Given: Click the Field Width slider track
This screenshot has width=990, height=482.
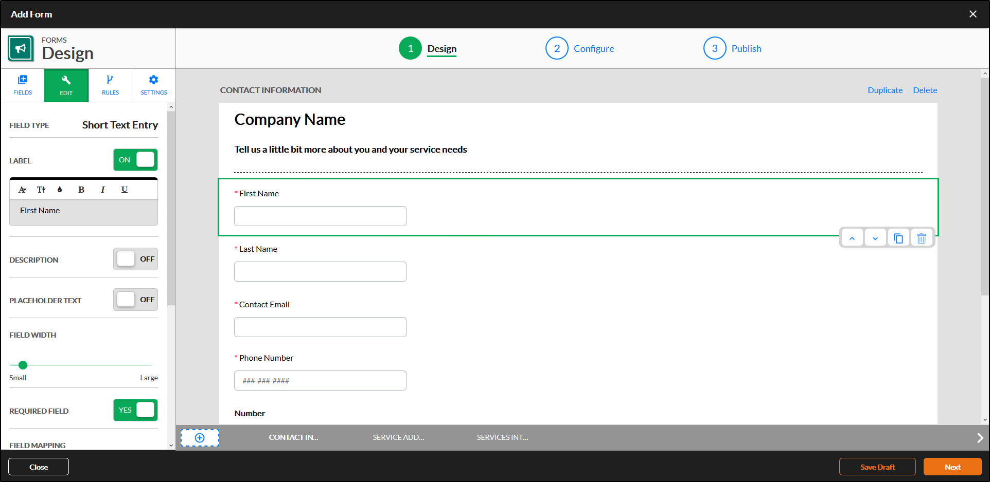Looking at the screenshot, I should (81, 365).
